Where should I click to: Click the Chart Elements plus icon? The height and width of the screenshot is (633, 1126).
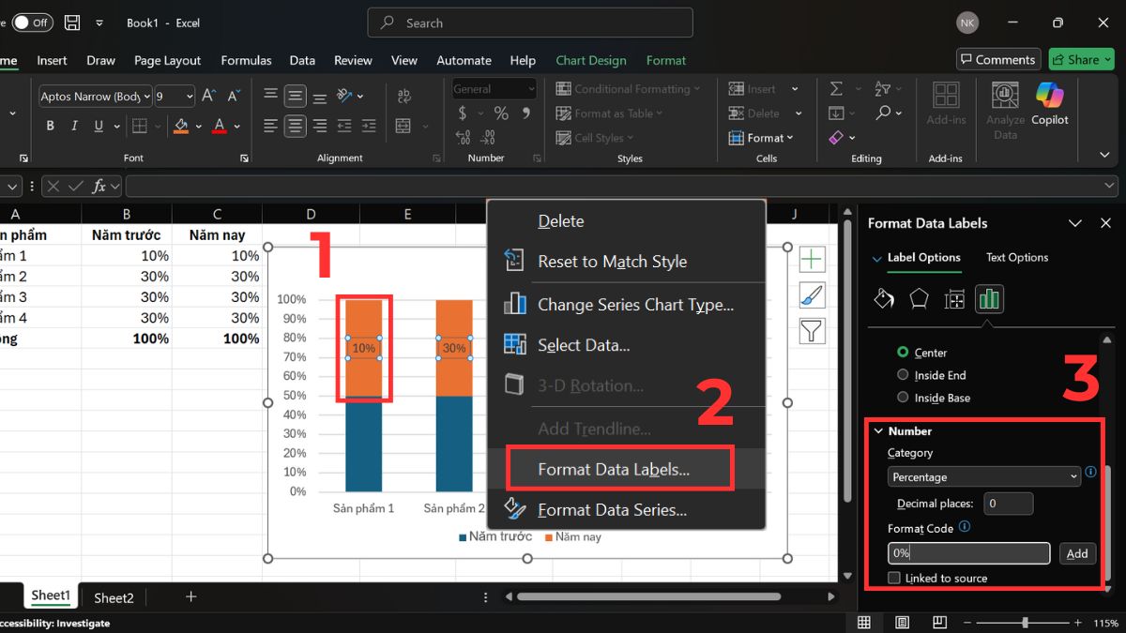(x=812, y=260)
